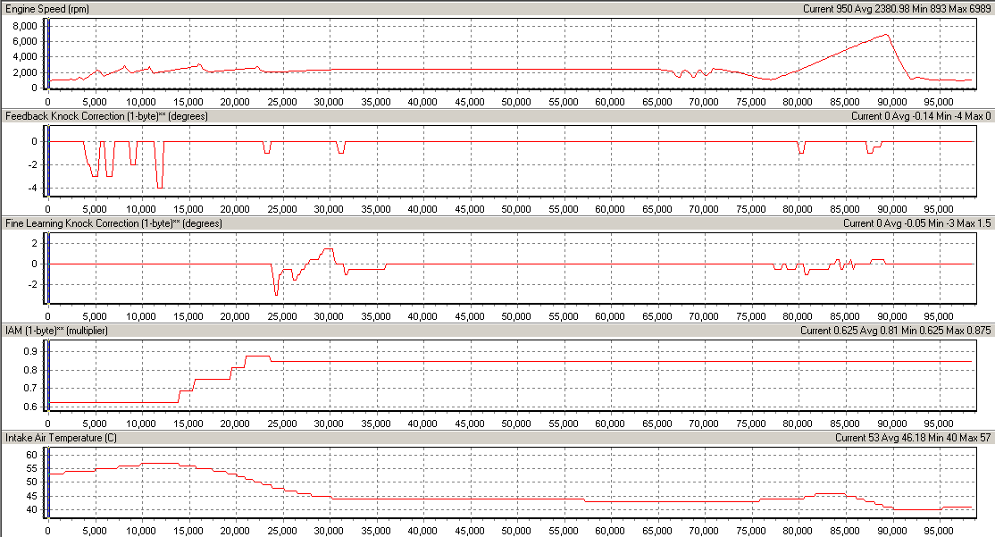Click the Fine Learning Knock Correction title
The width and height of the screenshot is (995, 537).
(113, 223)
